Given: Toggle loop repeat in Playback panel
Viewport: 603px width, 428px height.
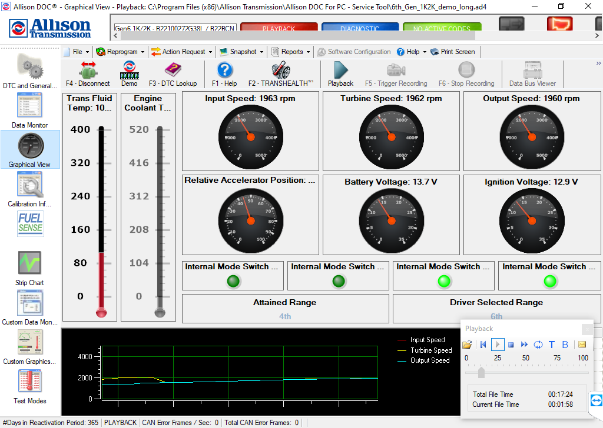Looking at the screenshot, I should (538, 345).
